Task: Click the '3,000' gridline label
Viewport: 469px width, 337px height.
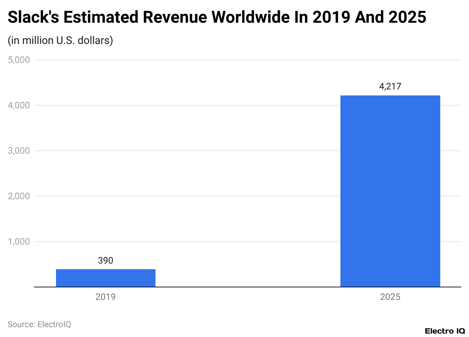Action: [x=18, y=150]
